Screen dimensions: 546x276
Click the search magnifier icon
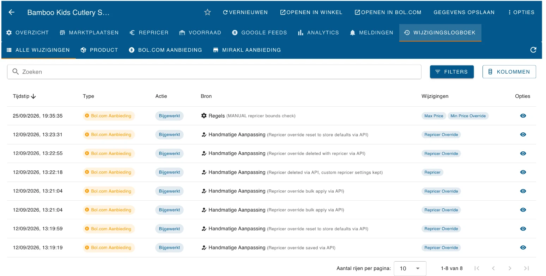pos(16,72)
